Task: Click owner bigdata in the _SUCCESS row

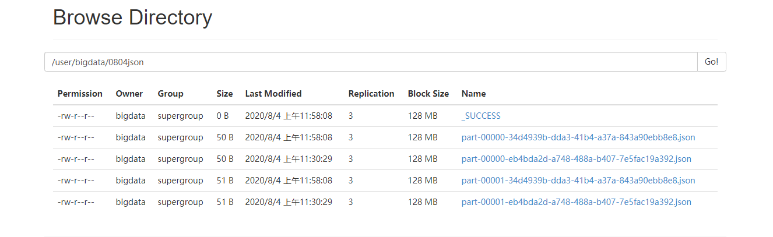Action: pyautogui.click(x=131, y=116)
